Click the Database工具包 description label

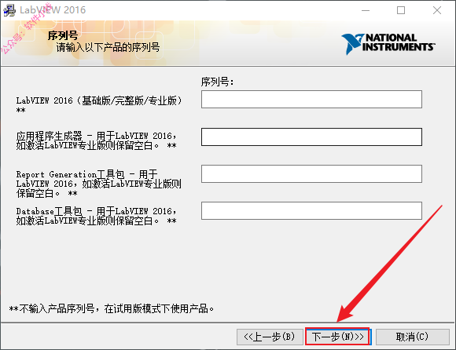tap(96, 216)
